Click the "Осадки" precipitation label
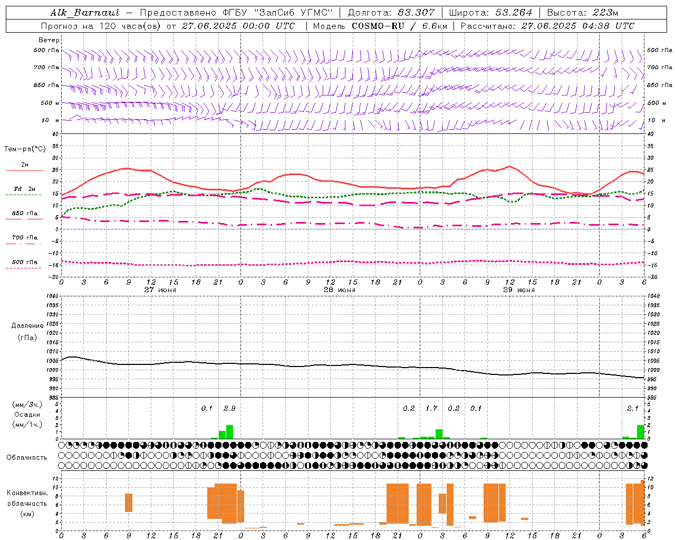 [x=27, y=414]
